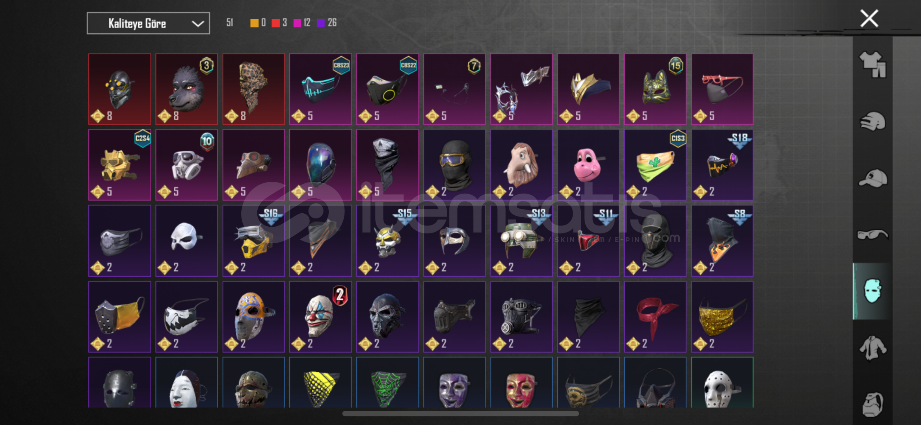Click the red quality filter square

pos(275,23)
